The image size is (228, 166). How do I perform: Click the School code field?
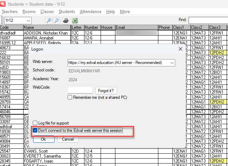[124, 71]
